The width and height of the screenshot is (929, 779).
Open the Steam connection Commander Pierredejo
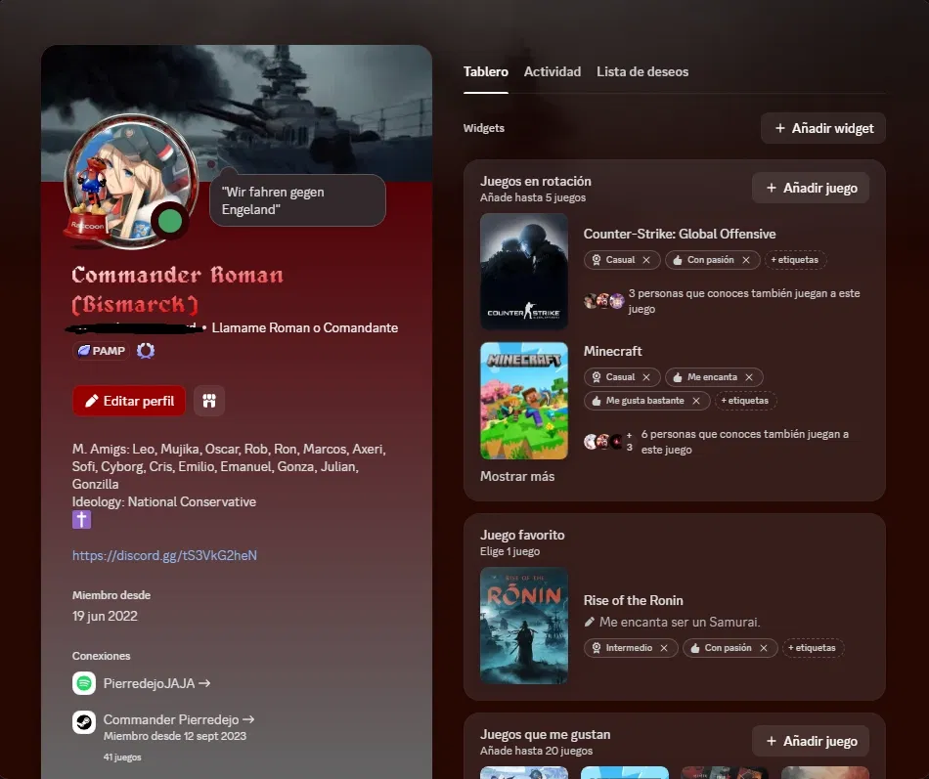[x=179, y=719]
